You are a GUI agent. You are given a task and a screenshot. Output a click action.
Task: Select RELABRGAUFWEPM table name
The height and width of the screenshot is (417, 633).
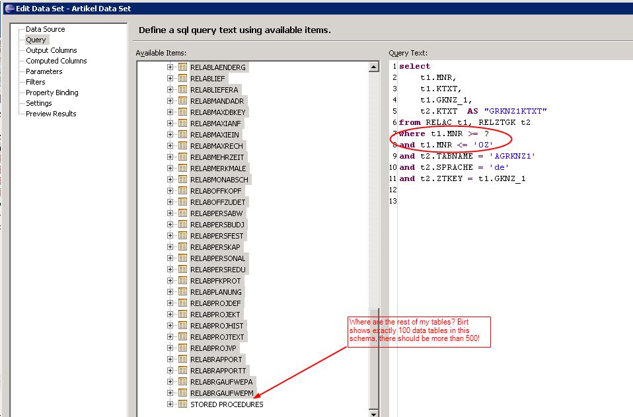[x=222, y=393]
